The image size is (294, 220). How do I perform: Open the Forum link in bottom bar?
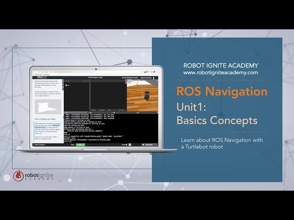tap(124, 145)
